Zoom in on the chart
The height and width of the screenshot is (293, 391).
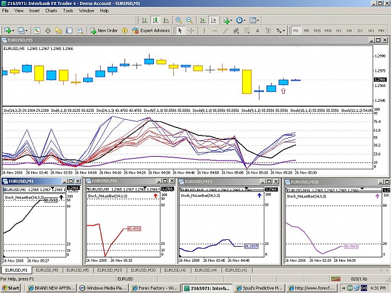tap(178, 20)
